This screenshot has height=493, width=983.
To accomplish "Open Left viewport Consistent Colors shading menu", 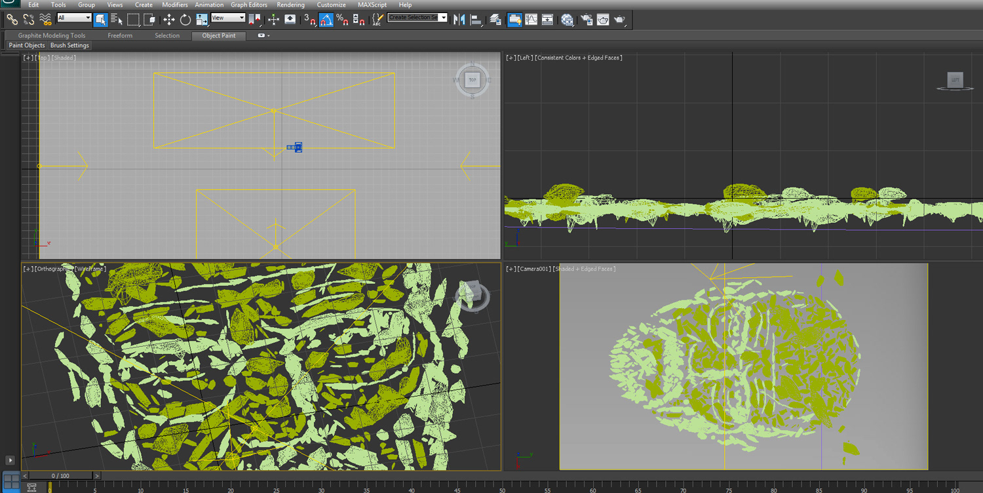I will coord(579,58).
